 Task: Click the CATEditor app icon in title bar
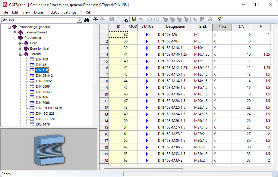(x=5, y=5)
